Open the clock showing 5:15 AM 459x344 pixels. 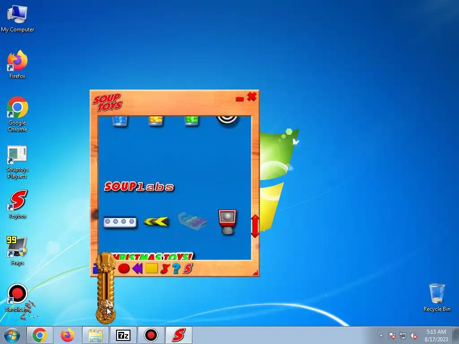point(436,335)
